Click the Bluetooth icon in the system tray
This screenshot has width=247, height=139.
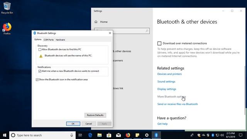tap(213, 135)
